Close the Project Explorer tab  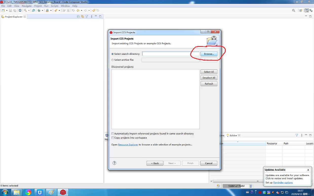[x=25, y=17]
